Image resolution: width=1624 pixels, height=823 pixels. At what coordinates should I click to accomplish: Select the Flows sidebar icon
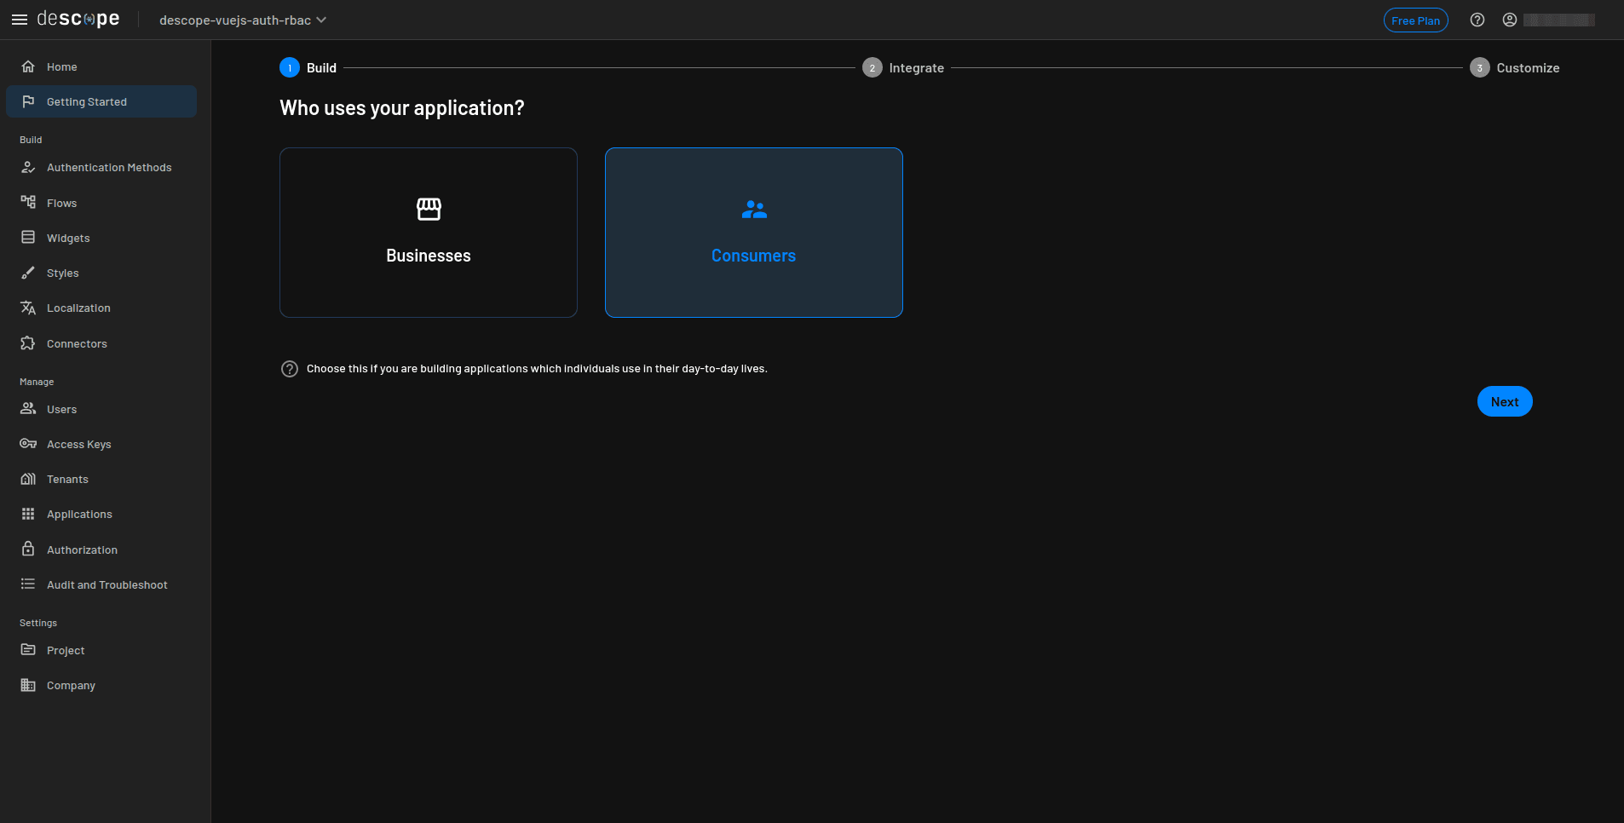(x=30, y=202)
